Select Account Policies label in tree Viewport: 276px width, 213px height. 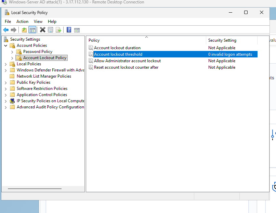[x=32, y=45]
